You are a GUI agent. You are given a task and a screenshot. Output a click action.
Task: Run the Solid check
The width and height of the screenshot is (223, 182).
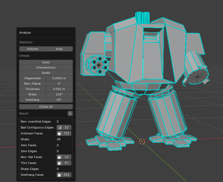(x=46, y=62)
